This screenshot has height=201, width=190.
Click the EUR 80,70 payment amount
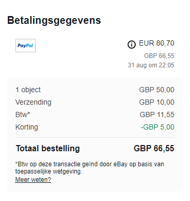(156, 43)
